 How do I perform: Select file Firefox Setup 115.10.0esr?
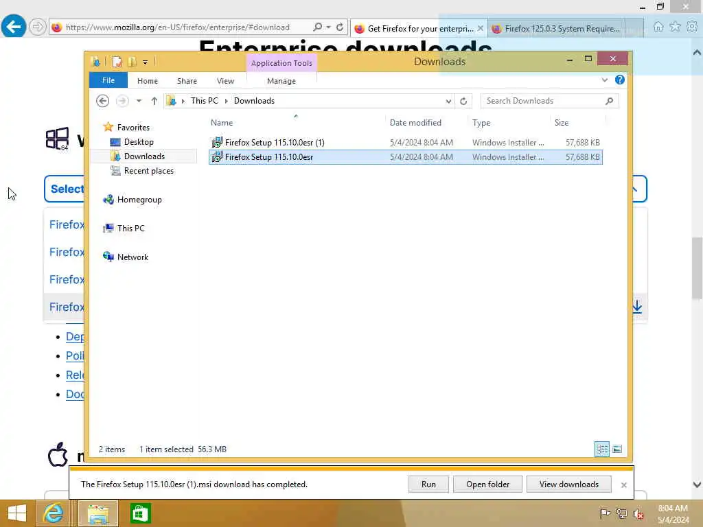[405, 157]
